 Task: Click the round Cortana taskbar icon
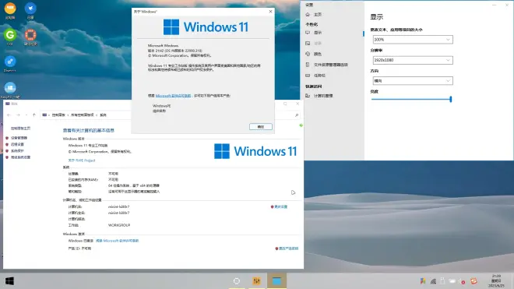point(236,281)
